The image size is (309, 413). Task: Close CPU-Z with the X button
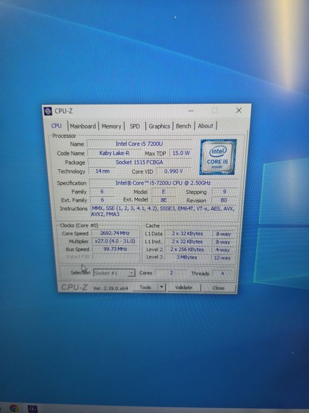click(239, 110)
